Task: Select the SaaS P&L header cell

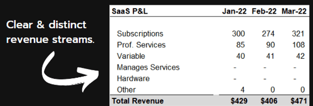Action: tap(130, 11)
